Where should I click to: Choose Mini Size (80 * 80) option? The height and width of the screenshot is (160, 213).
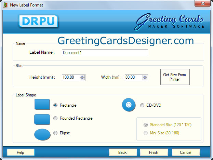tap(146, 133)
